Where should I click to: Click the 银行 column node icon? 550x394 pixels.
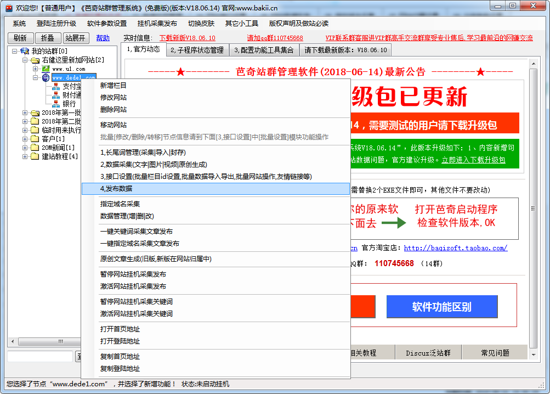pos(56,104)
